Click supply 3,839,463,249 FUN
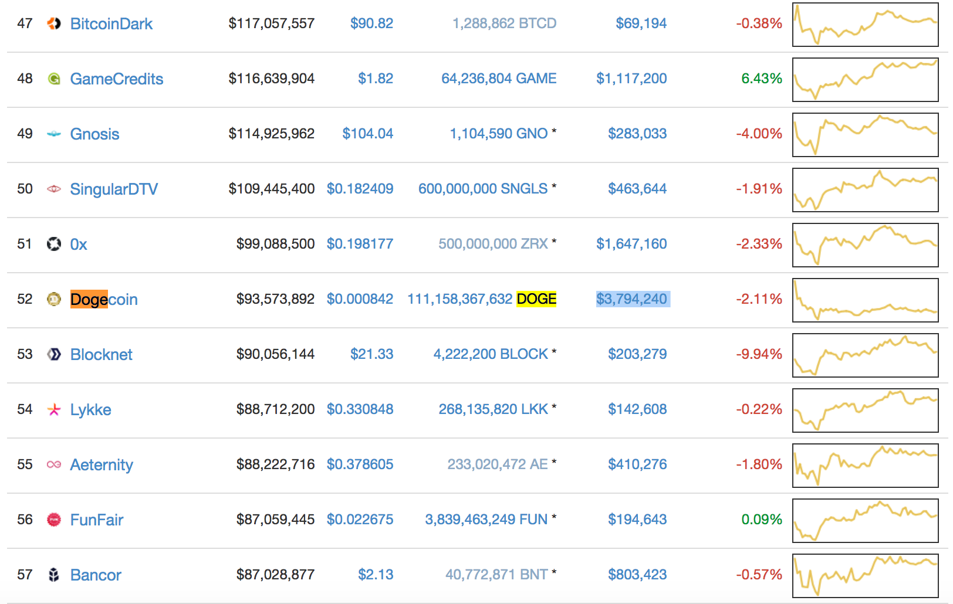953x604 pixels. point(486,520)
